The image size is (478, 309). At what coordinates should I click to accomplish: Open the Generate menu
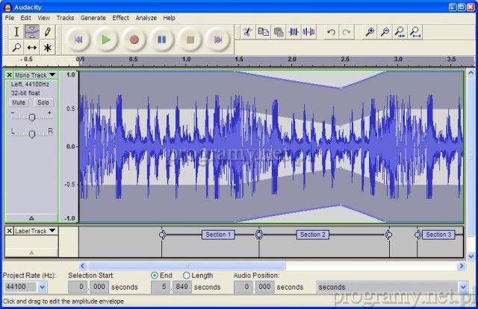pyautogui.click(x=93, y=17)
